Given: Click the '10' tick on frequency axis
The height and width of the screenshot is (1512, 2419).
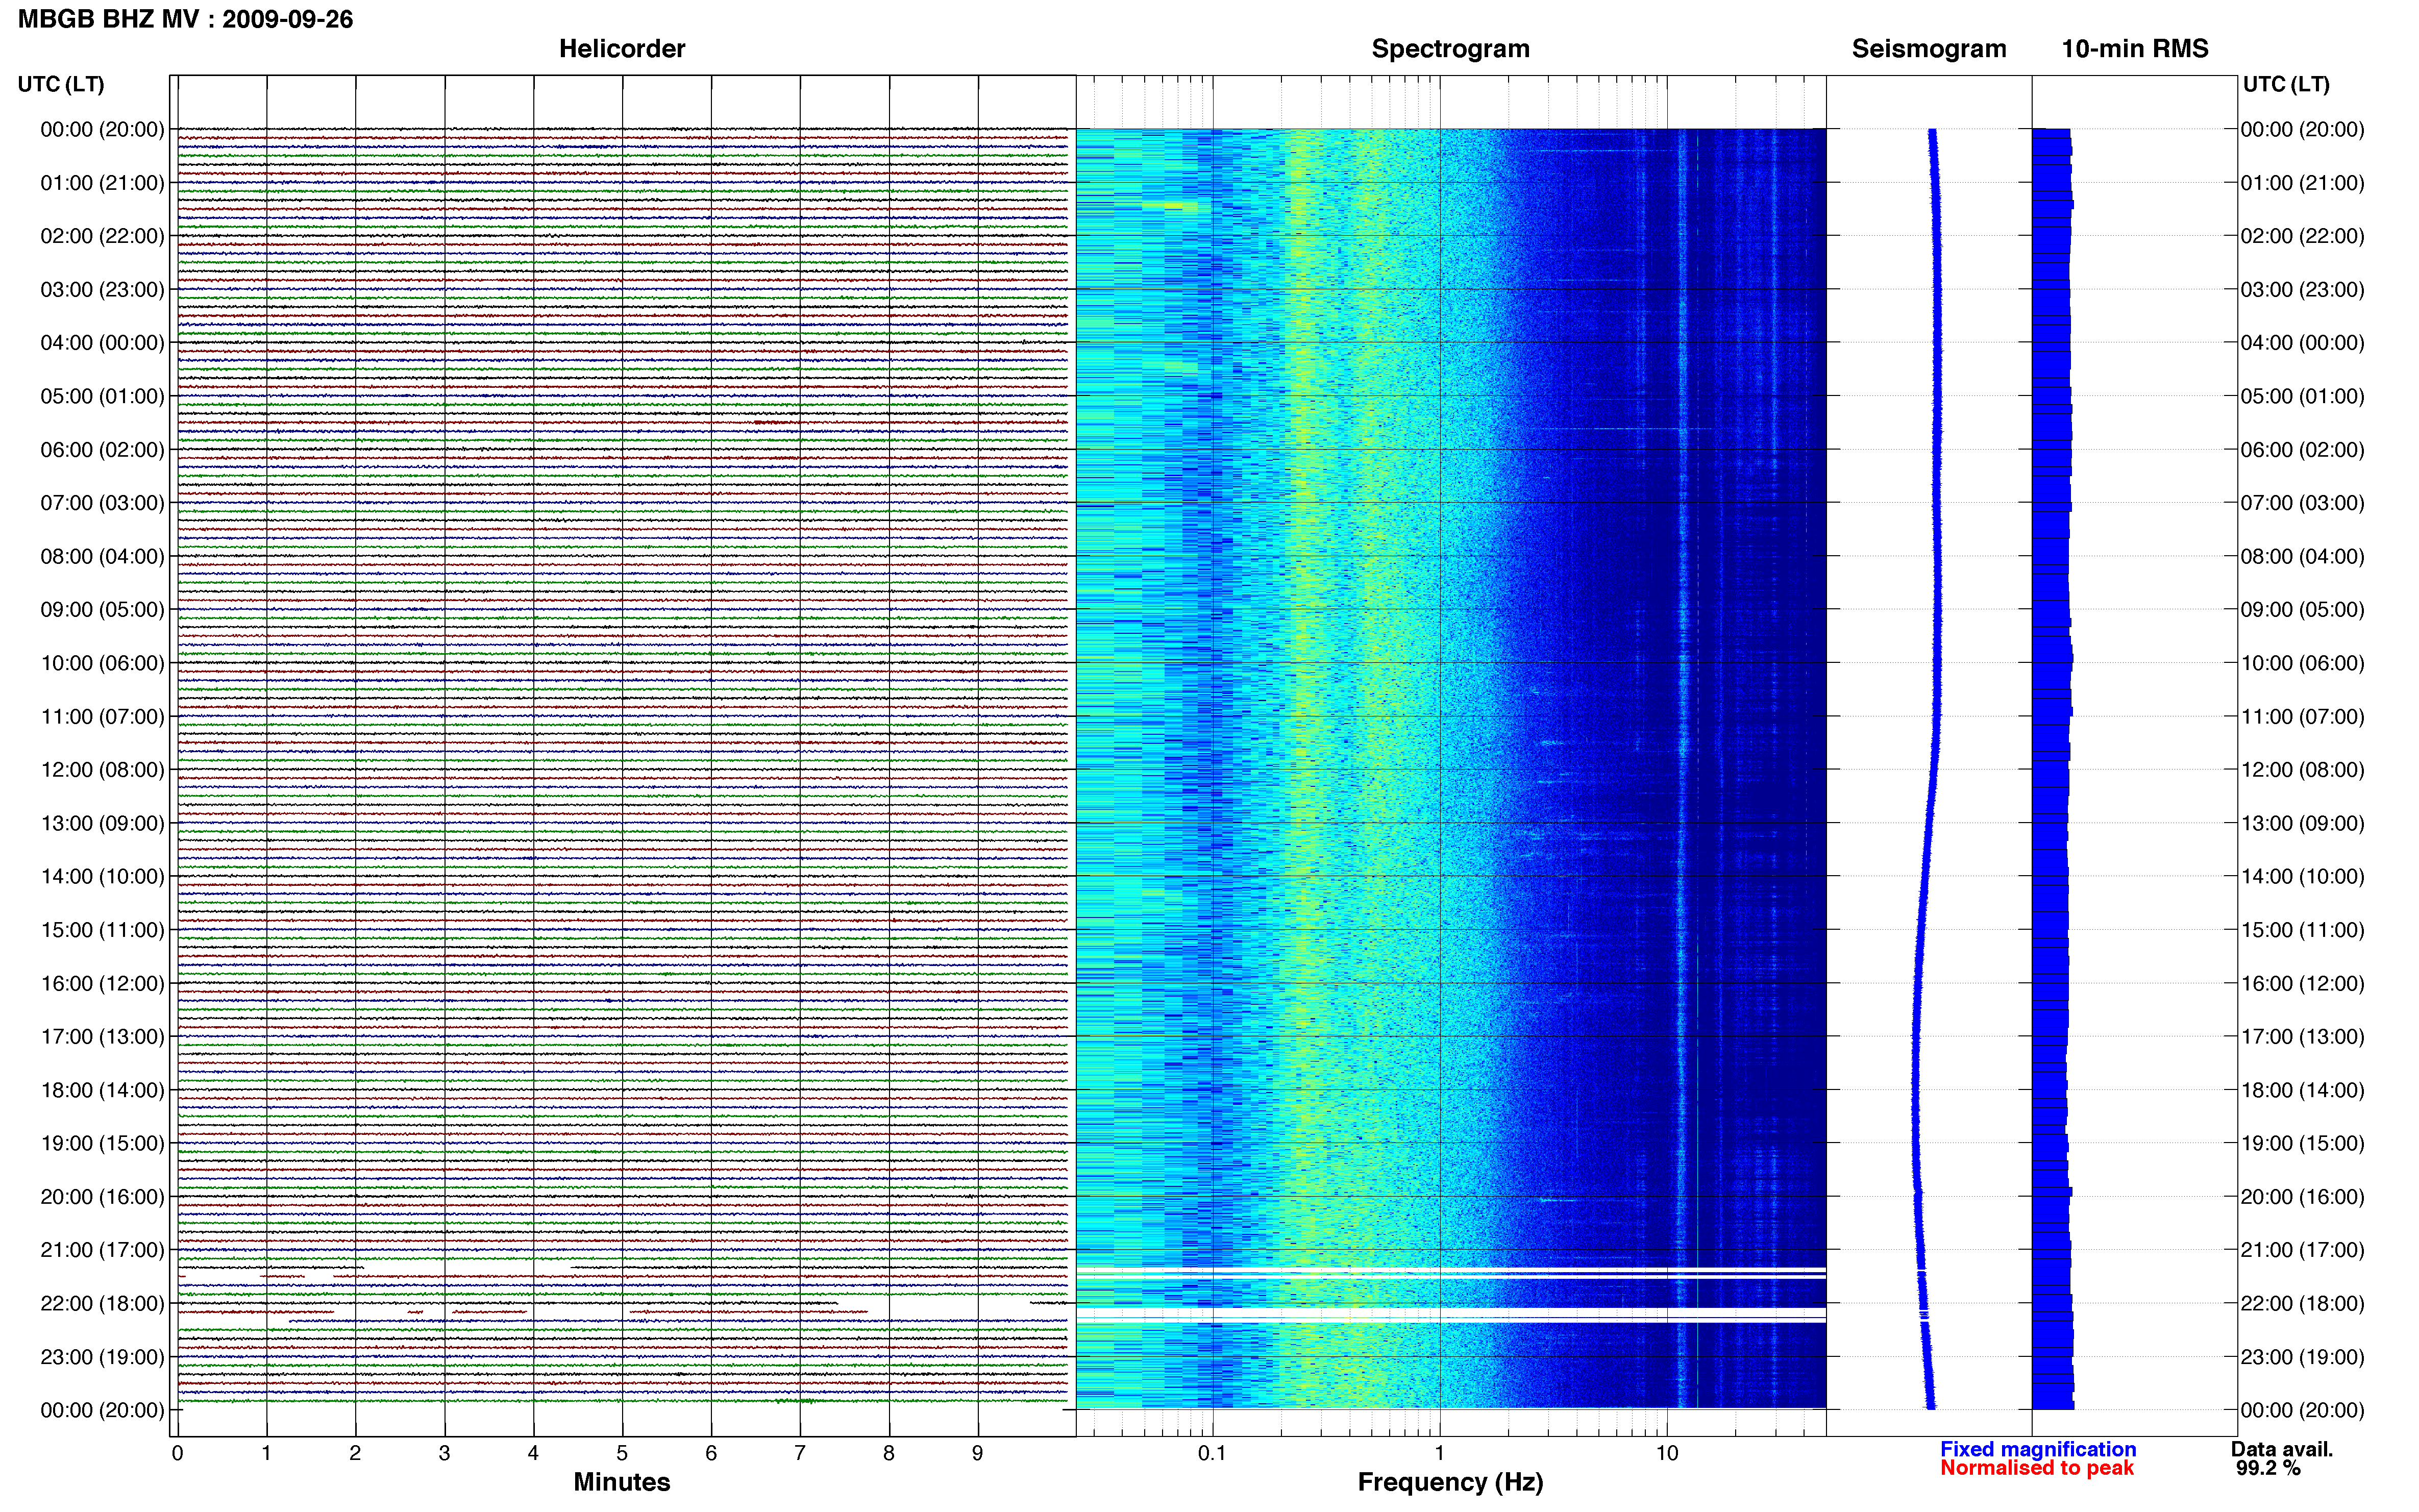Looking at the screenshot, I should coord(1666,1453).
